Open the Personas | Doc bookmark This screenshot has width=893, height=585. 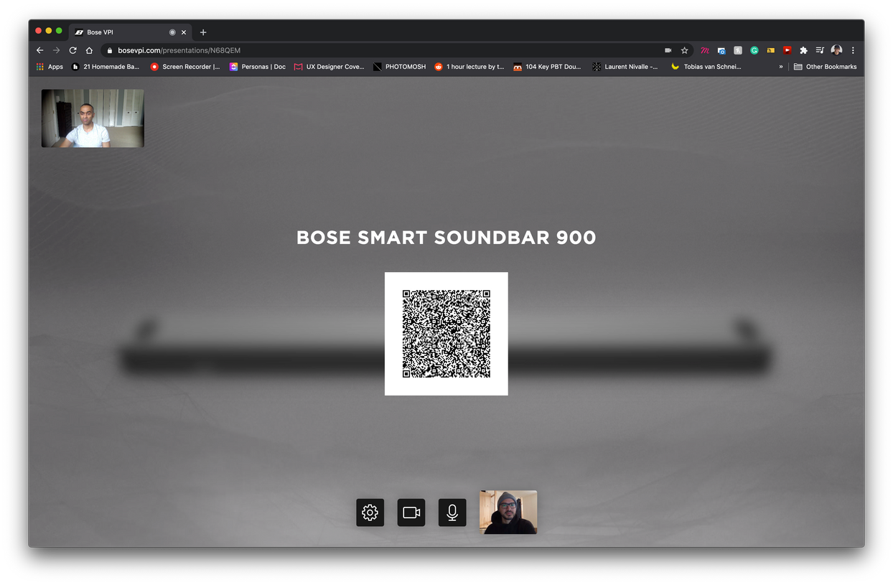(258, 67)
